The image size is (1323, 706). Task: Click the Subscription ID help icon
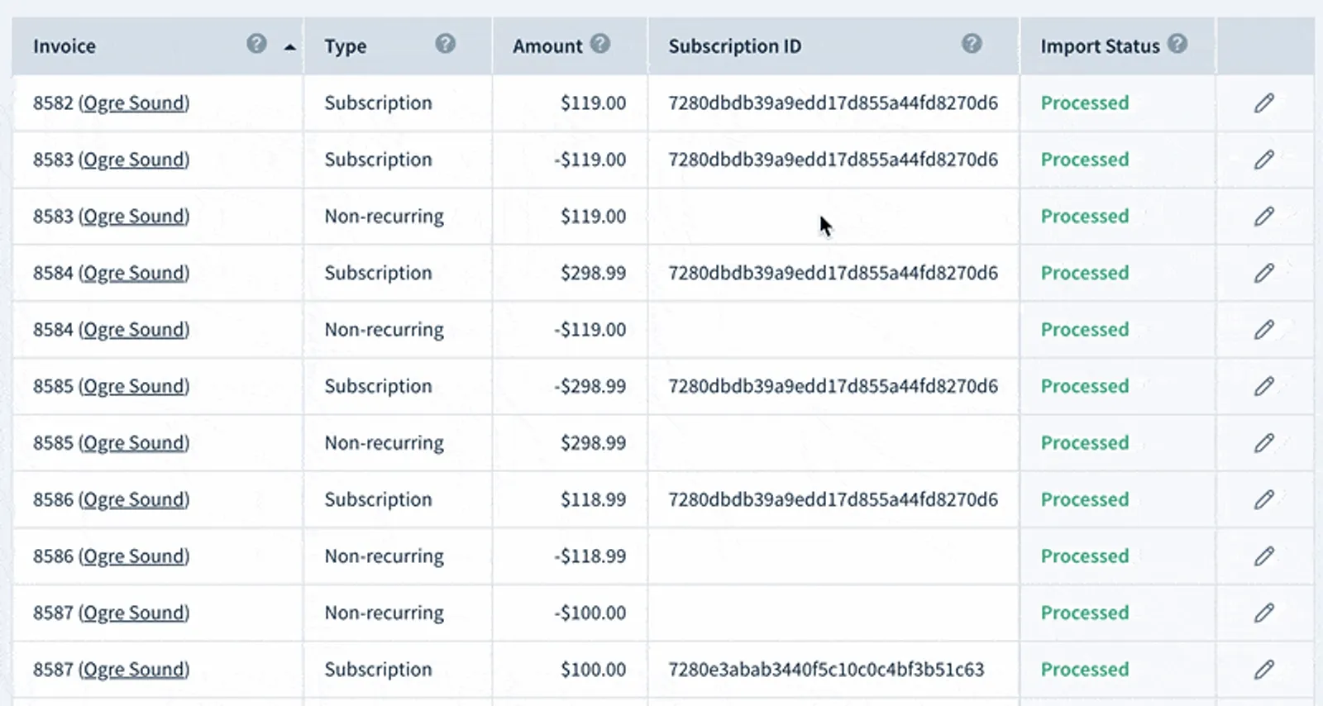(972, 44)
